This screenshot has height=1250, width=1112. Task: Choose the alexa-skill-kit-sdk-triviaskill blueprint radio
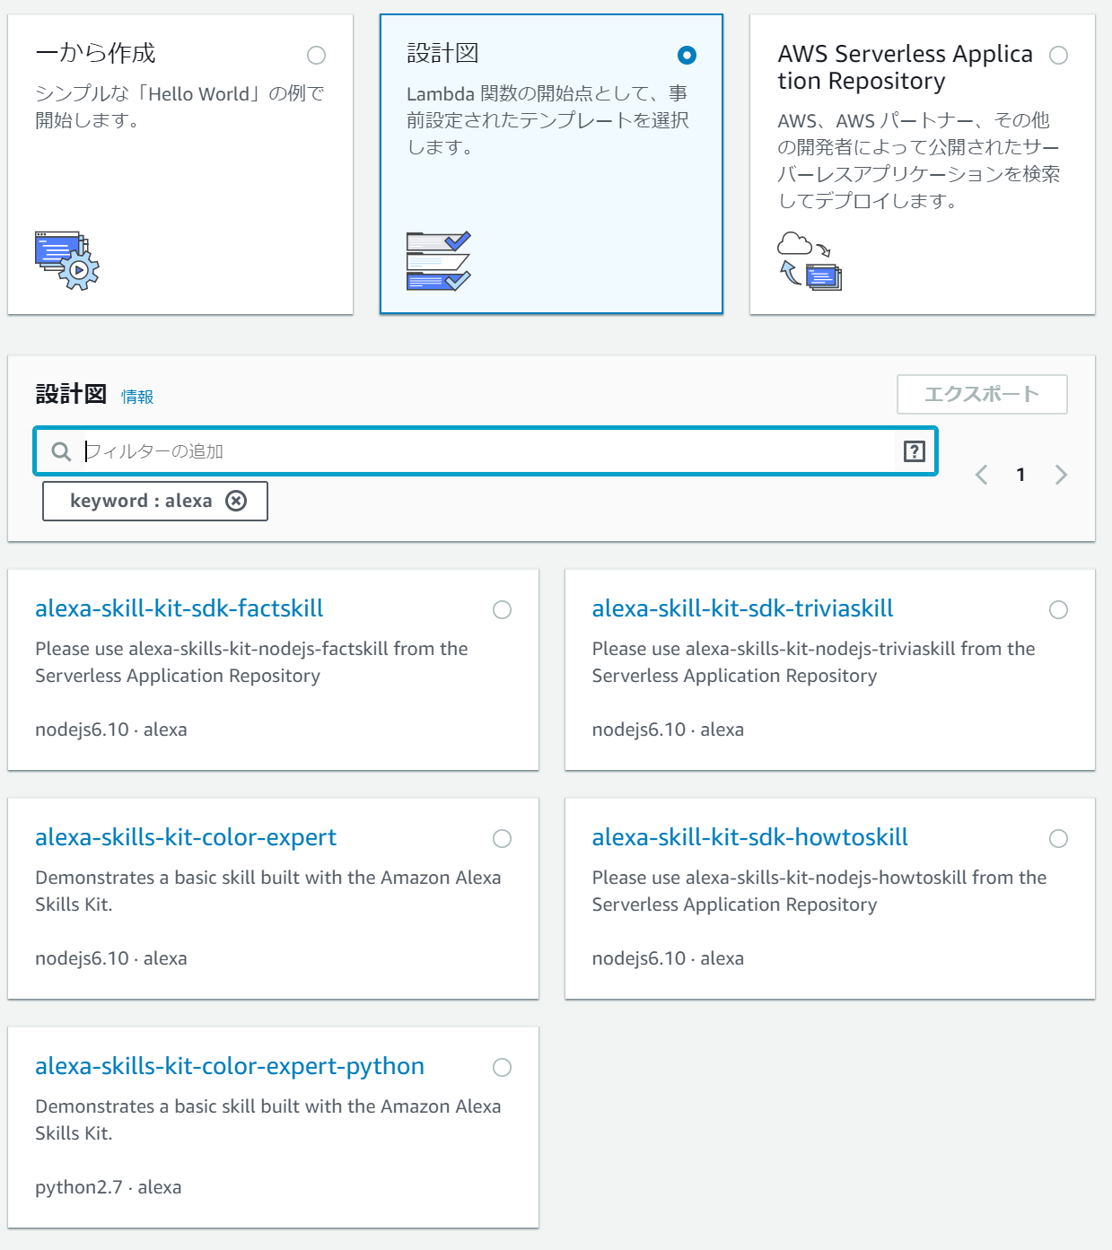click(x=1058, y=610)
